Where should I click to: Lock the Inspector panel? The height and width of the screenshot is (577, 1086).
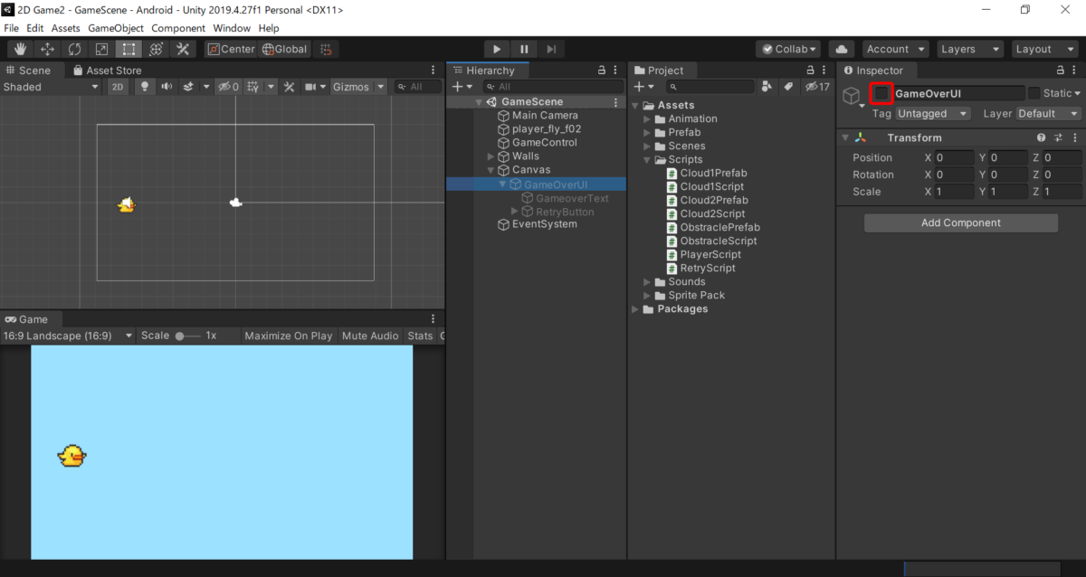pyautogui.click(x=1061, y=71)
